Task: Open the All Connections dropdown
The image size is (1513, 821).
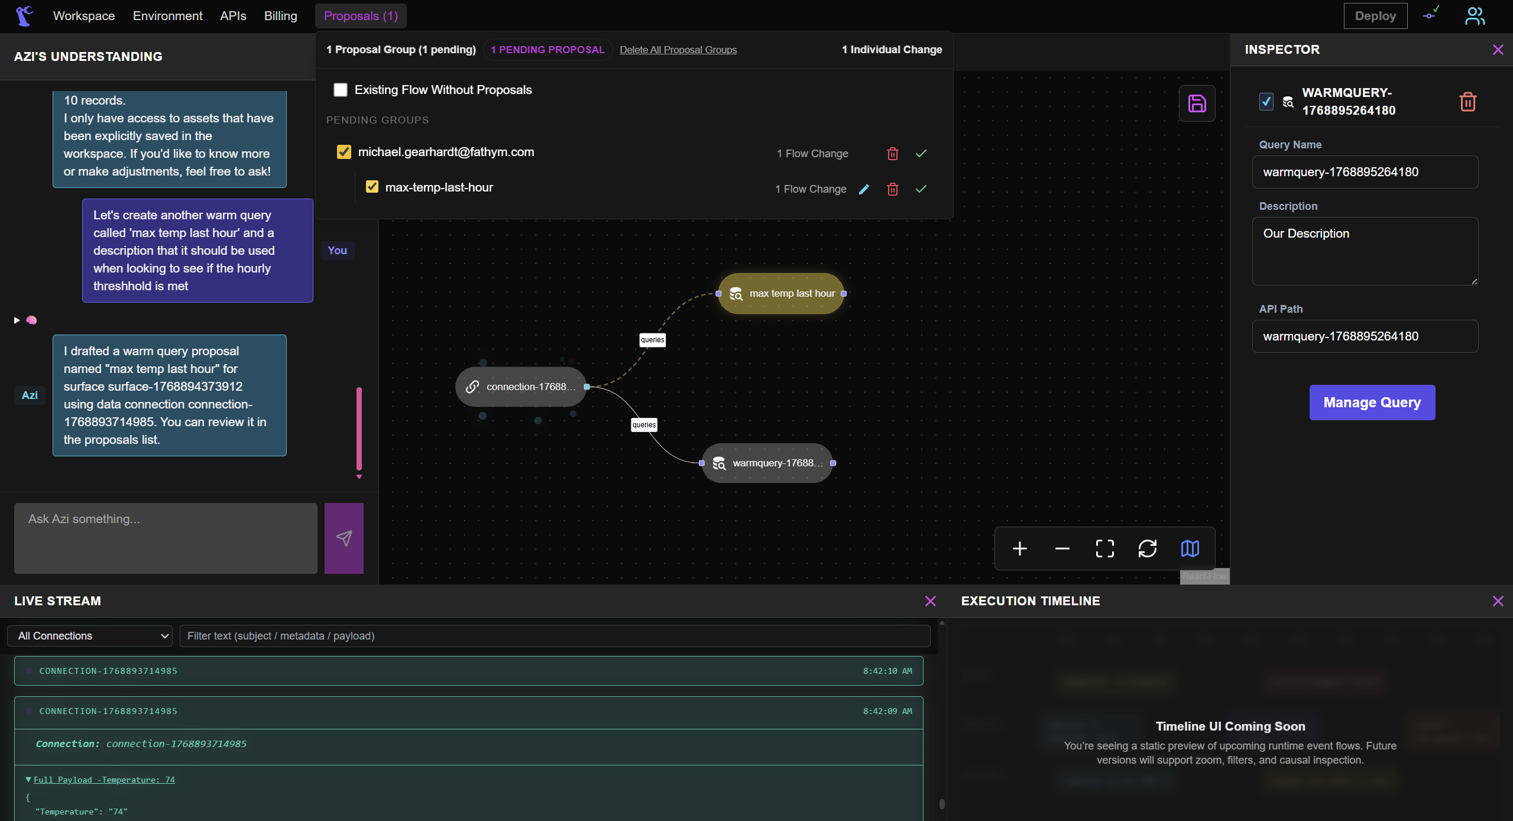Action: (x=90, y=636)
